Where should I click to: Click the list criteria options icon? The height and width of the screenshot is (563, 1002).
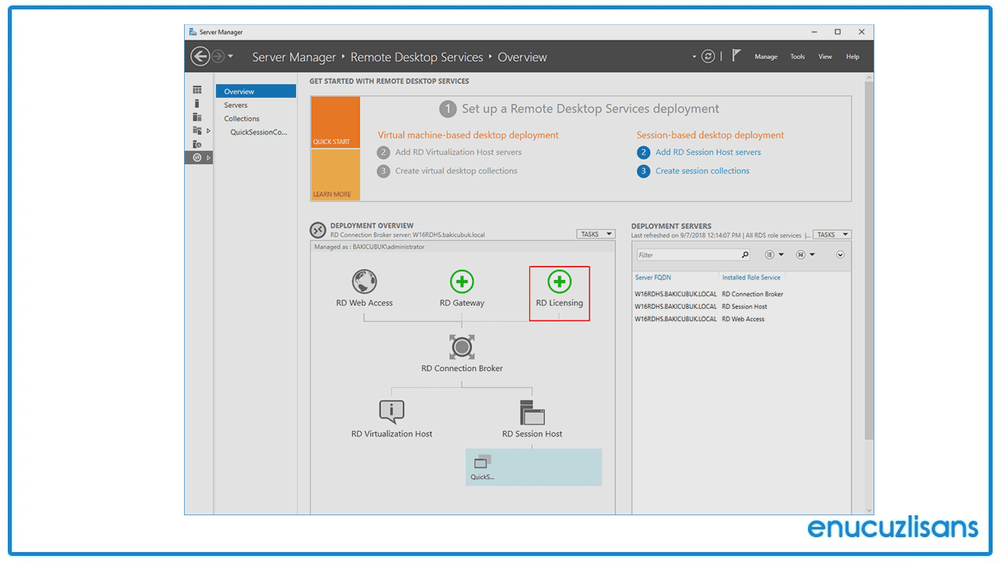click(770, 255)
